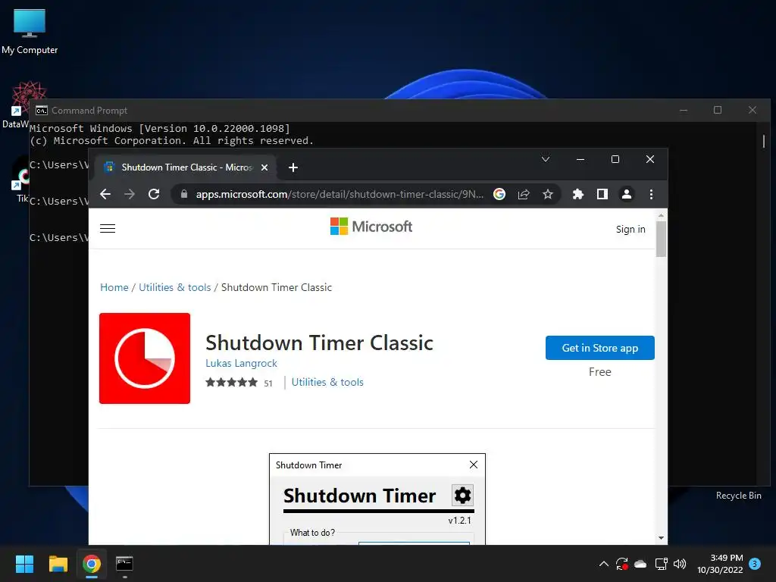Open Chrome extensions puzzle icon
776x582 pixels.
pos(577,194)
